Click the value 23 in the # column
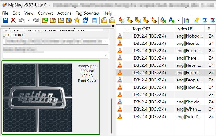This screenshot has height=136, width=216. pyautogui.click(x=211, y=95)
